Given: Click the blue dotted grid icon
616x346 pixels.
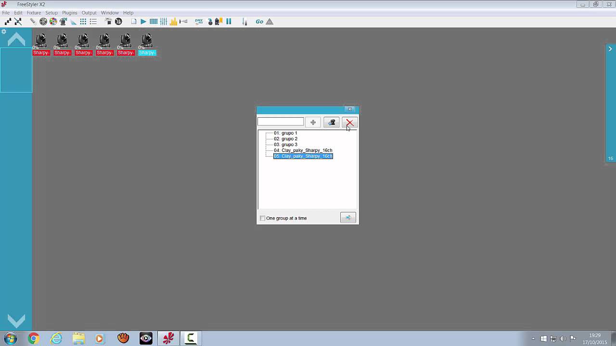Looking at the screenshot, I should click(x=83, y=22).
